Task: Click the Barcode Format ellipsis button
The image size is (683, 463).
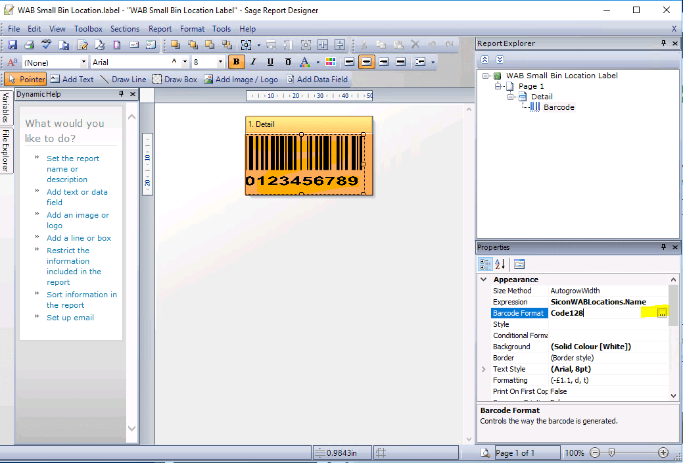Action: (662, 313)
